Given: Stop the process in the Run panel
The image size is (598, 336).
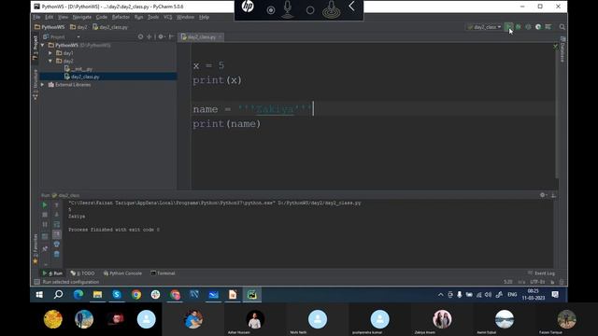Looking at the screenshot, I should (x=45, y=215).
